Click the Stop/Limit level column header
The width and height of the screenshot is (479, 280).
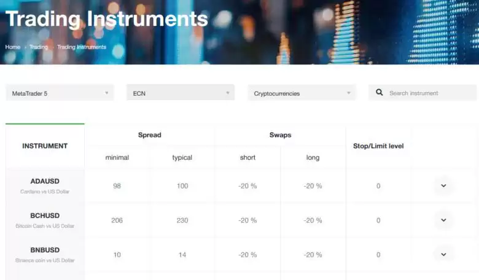point(378,146)
